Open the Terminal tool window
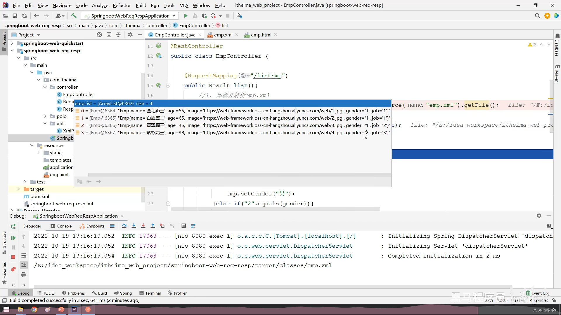The width and height of the screenshot is (561, 315). click(x=150, y=293)
